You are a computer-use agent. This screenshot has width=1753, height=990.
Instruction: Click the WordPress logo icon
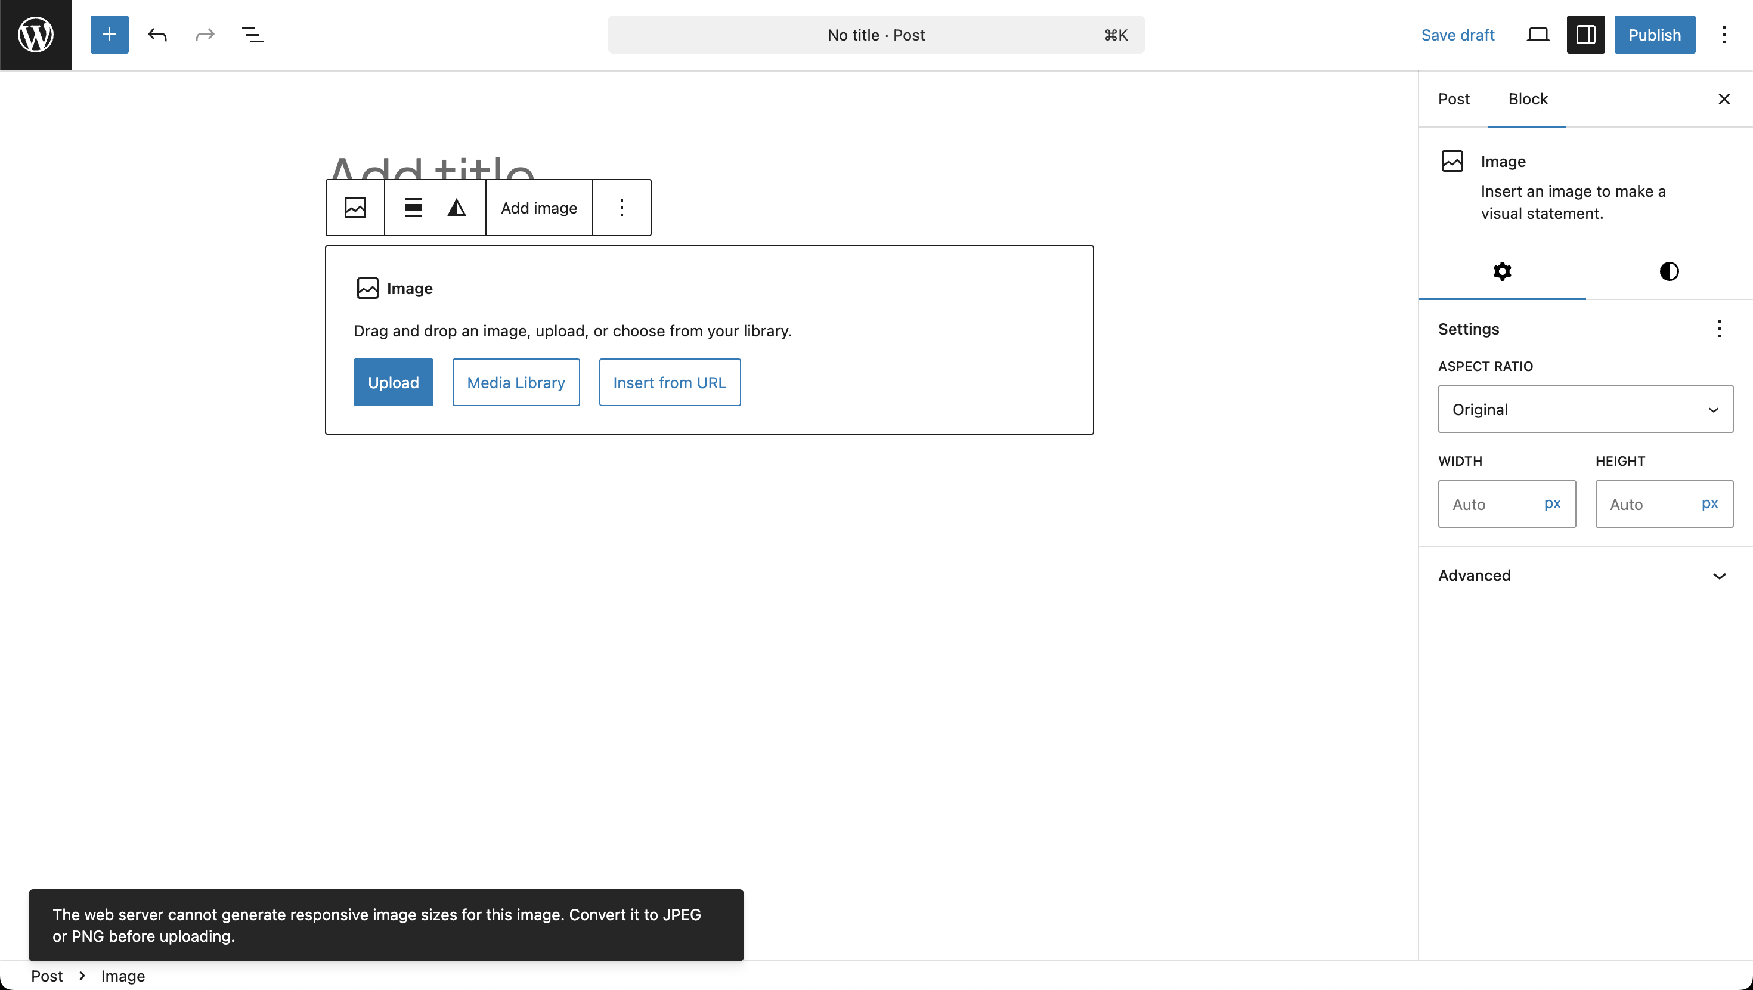click(35, 35)
